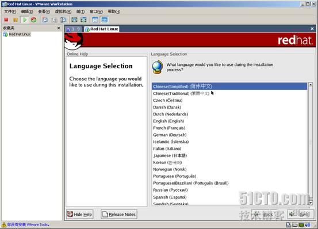This screenshot has height=229, width=318.
Task: Click the Back button
Action: (265, 214)
